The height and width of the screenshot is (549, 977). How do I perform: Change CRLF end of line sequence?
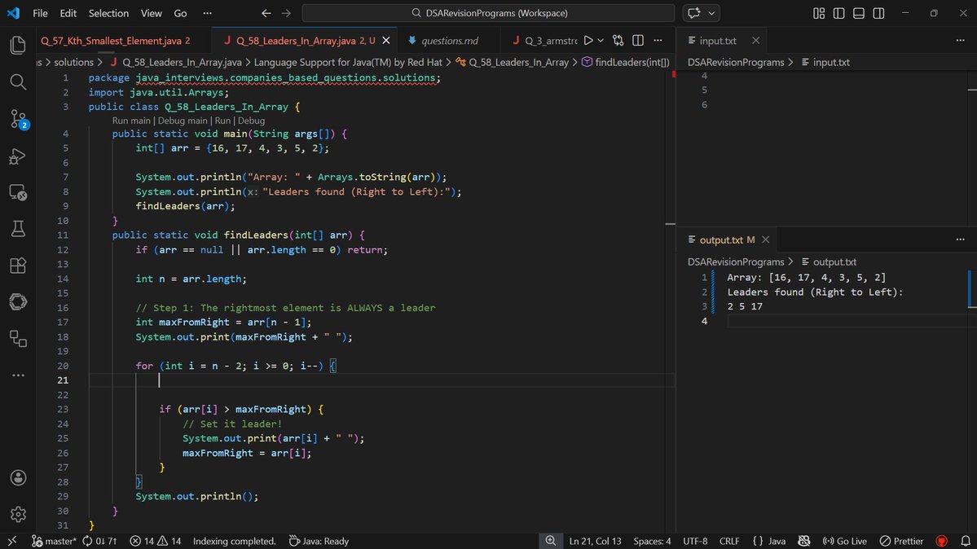click(x=729, y=541)
